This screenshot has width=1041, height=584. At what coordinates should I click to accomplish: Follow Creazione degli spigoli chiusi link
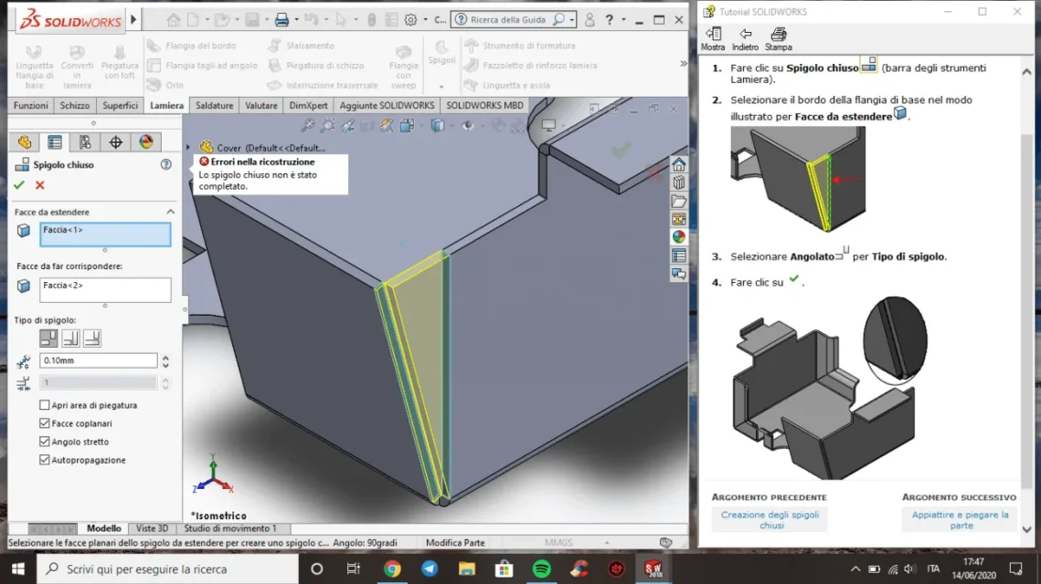pyautogui.click(x=770, y=520)
